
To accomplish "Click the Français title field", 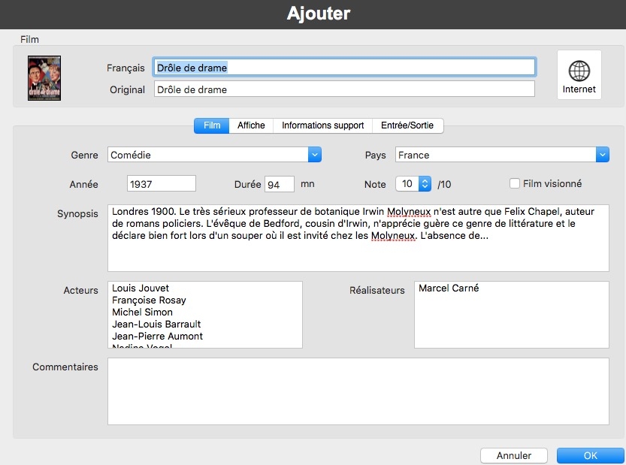I will [344, 68].
